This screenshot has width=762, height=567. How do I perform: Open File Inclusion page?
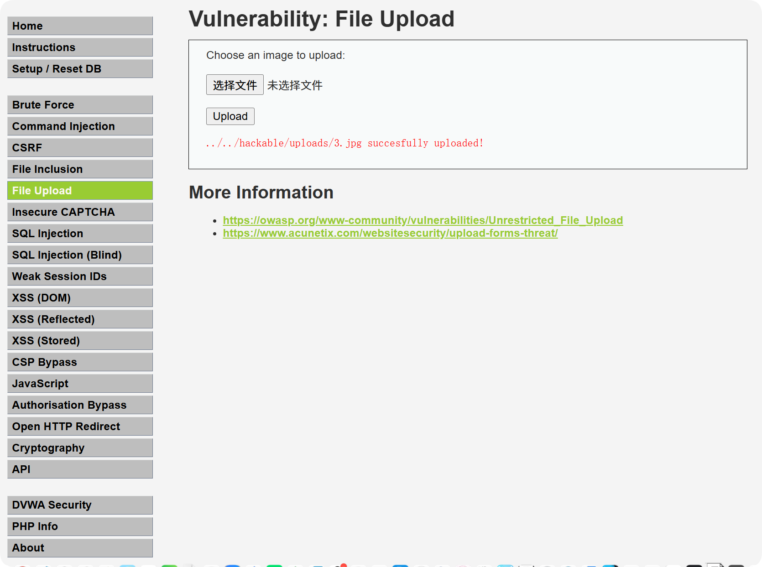(x=80, y=169)
